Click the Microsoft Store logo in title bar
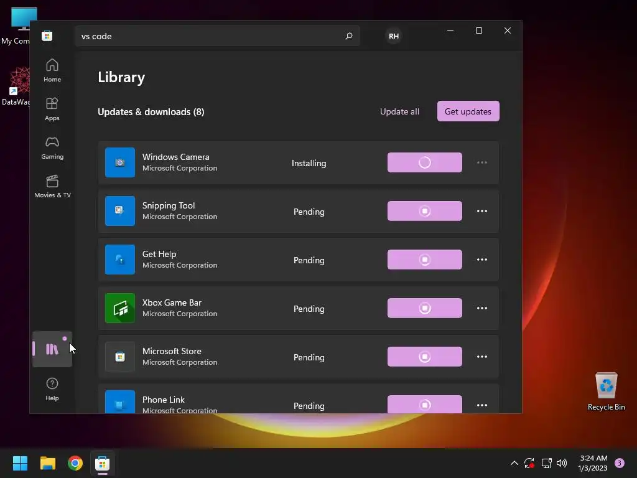This screenshot has height=478, width=637. tap(47, 35)
